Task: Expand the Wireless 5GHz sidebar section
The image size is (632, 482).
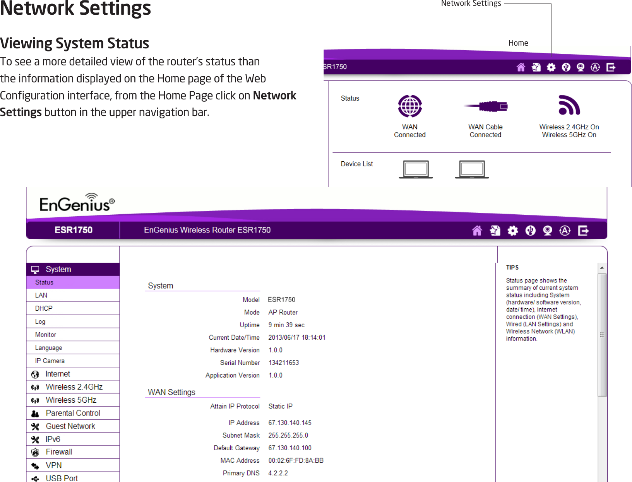Action: click(x=73, y=400)
